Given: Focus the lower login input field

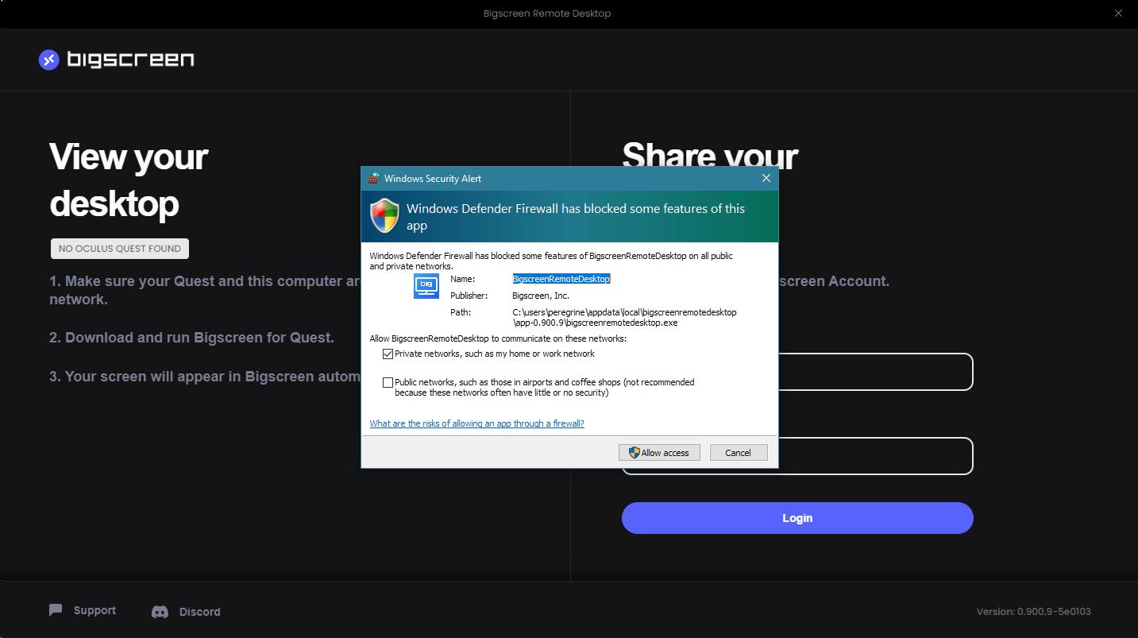Looking at the screenshot, I should click(x=875, y=456).
